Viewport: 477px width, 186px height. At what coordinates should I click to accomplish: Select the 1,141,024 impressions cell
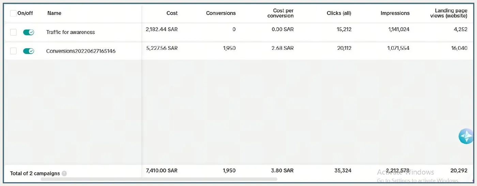point(399,29)
